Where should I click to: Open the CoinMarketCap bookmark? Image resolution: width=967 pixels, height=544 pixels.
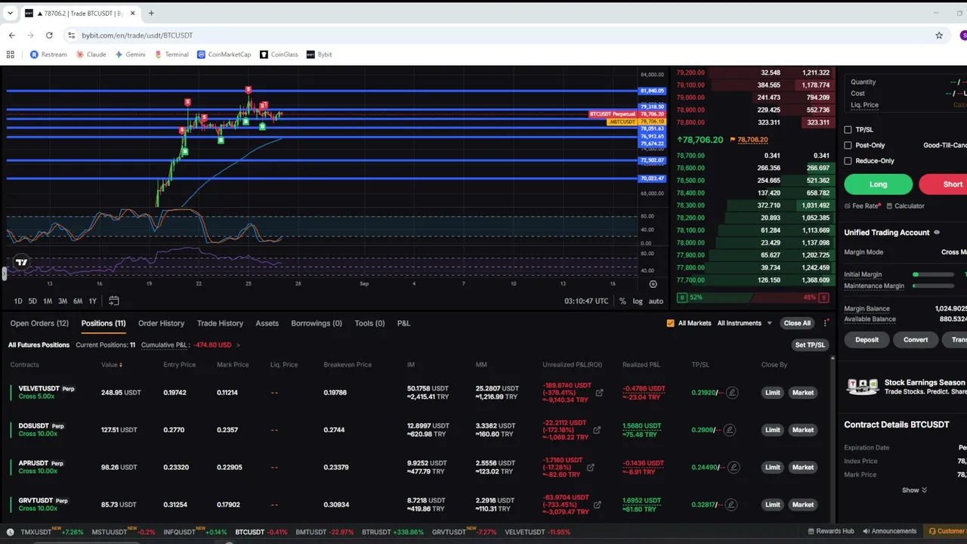point(224,54)
